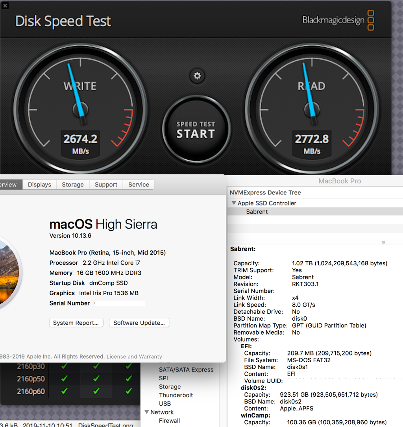403x427 pixels.
Task: Click the Software Update button
Action: tap(139, 323)
